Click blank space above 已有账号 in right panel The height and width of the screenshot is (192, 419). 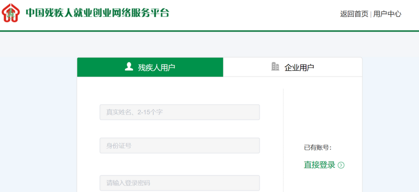coord(322,114)
